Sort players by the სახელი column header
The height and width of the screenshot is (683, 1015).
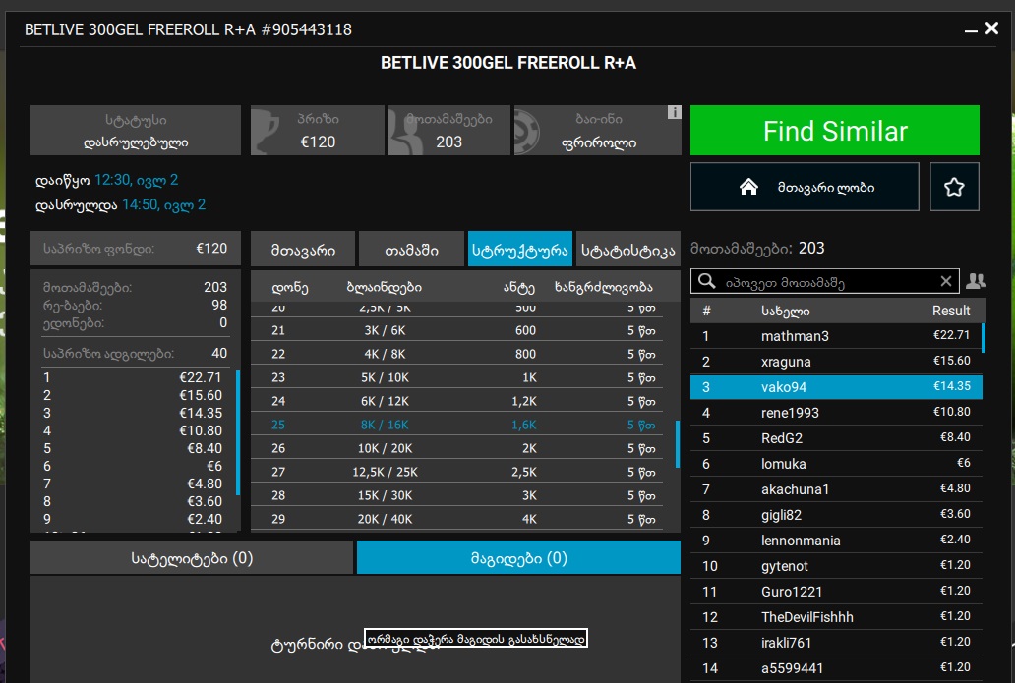[785, 312]
